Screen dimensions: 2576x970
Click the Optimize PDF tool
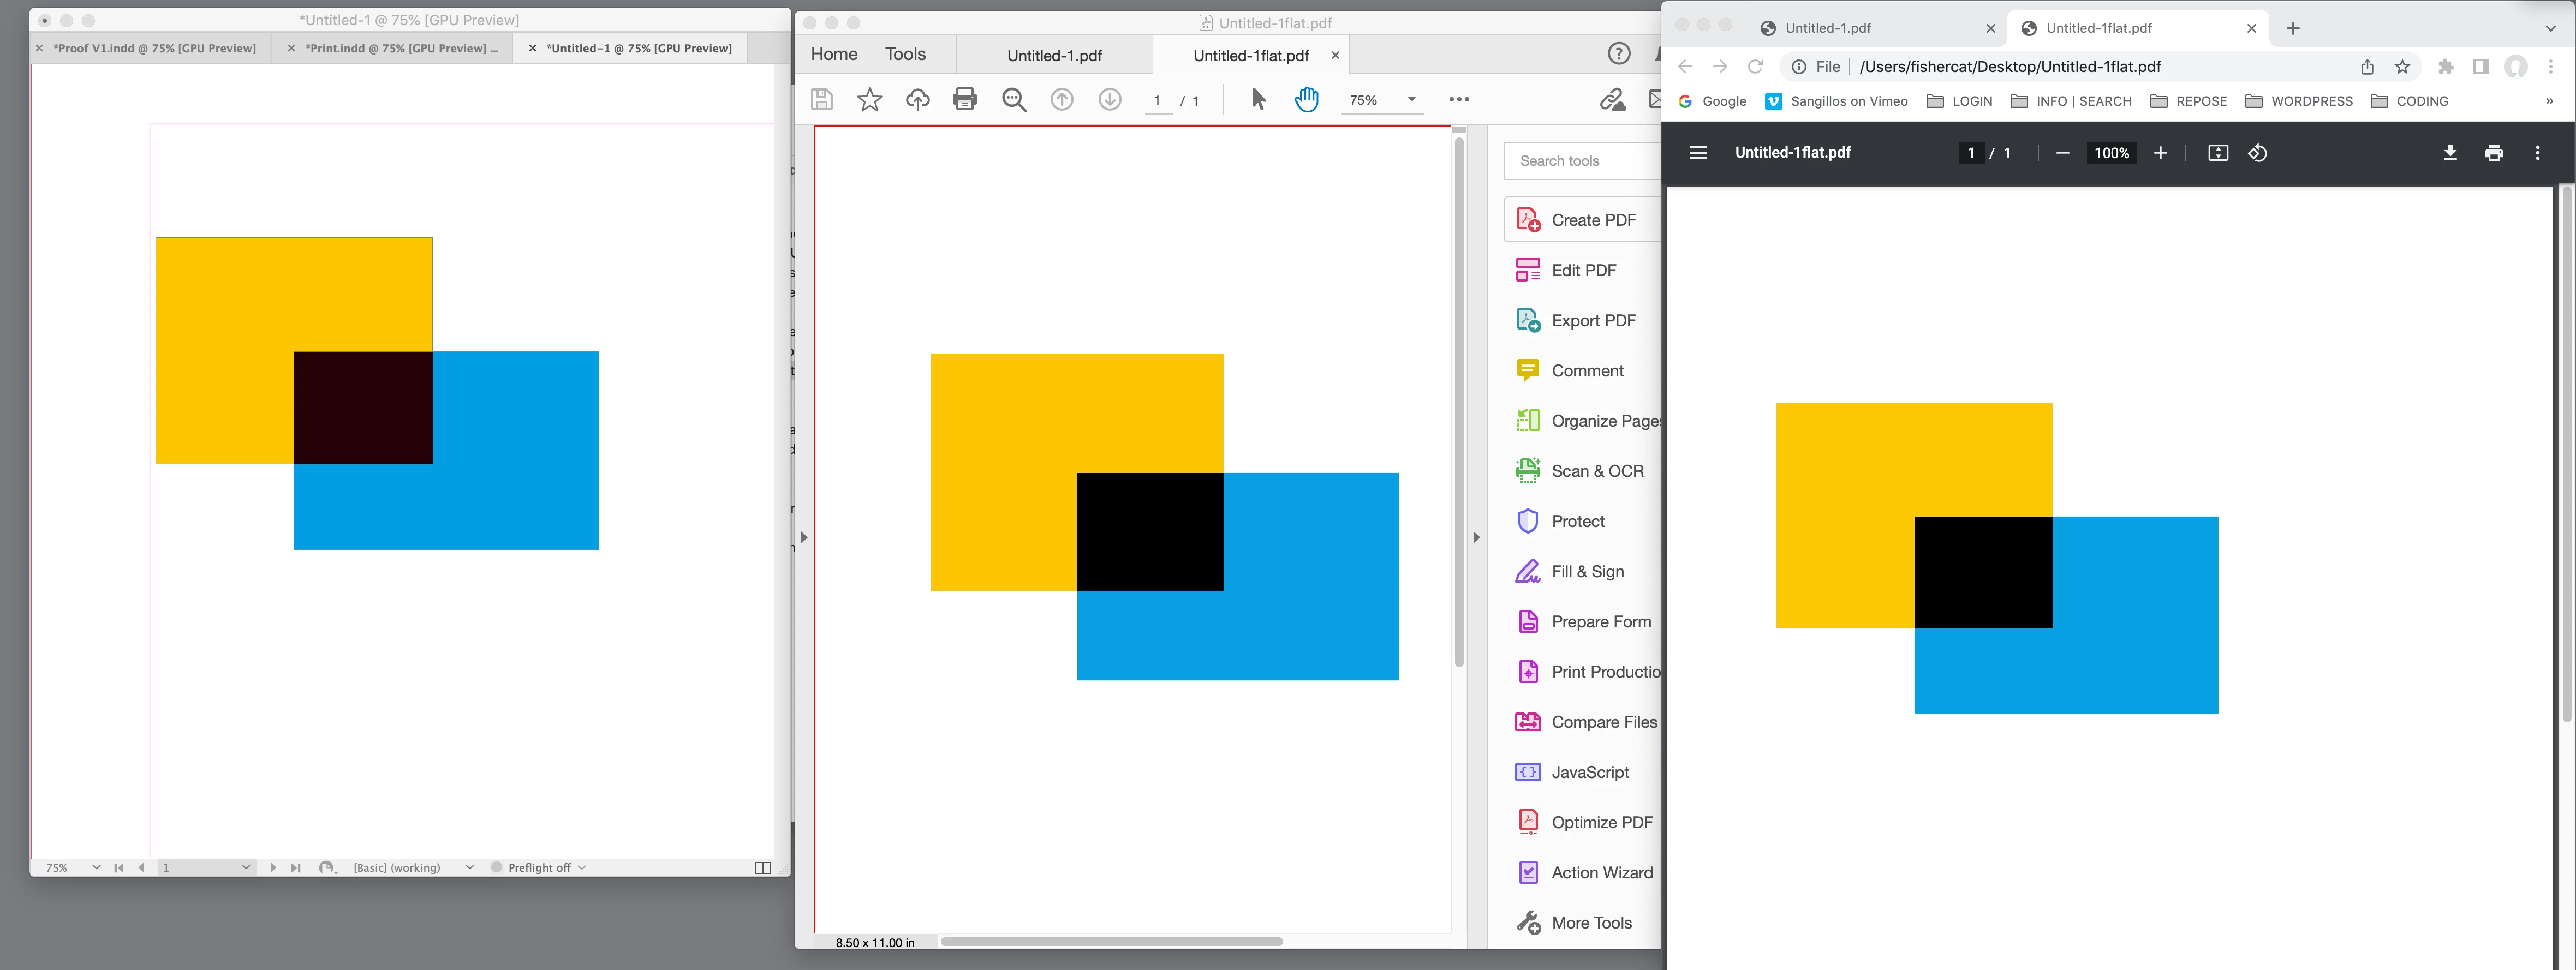coord(1600,822)
